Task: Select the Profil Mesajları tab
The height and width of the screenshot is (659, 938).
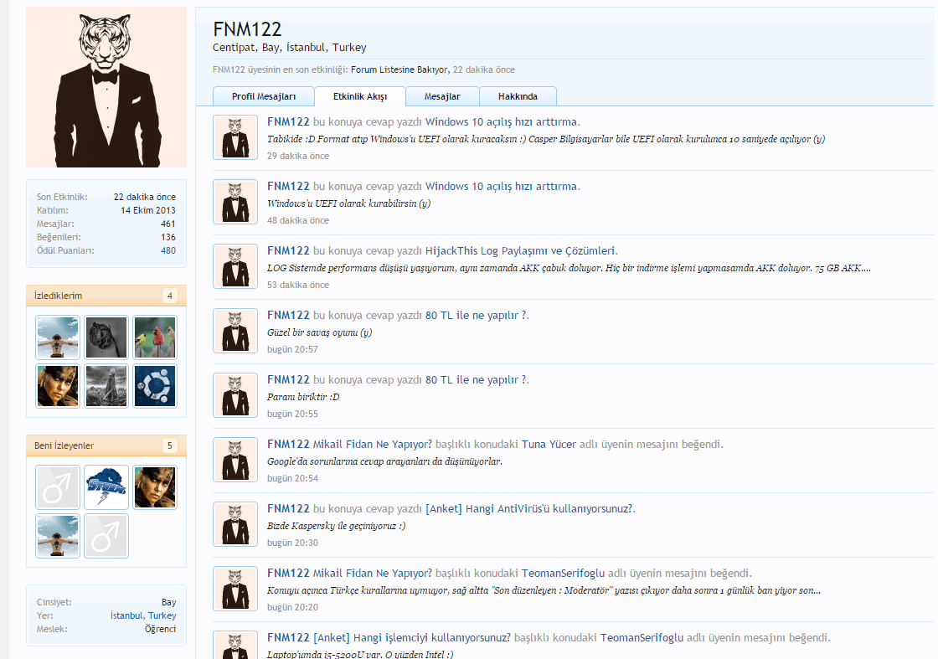Action: pyautogui.click(x=265, y=96)
